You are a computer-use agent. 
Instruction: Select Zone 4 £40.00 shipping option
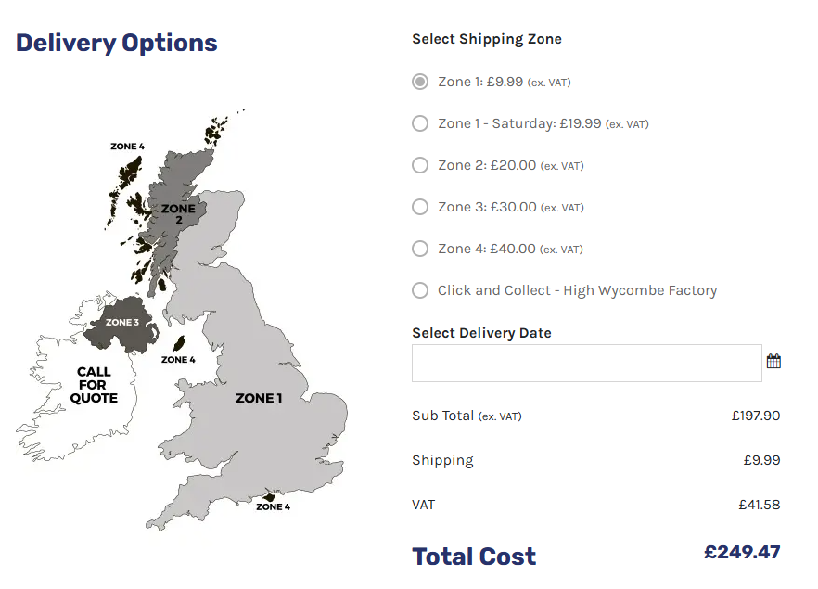(420, 249)
